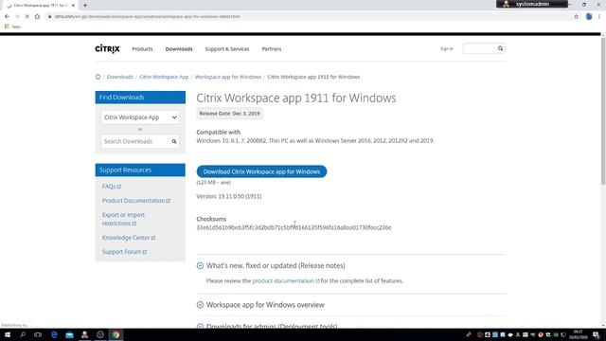This screenshot has height=341, width=606.
Task: Bookmark this page with the star icon
Action: [x=577, y=17]
